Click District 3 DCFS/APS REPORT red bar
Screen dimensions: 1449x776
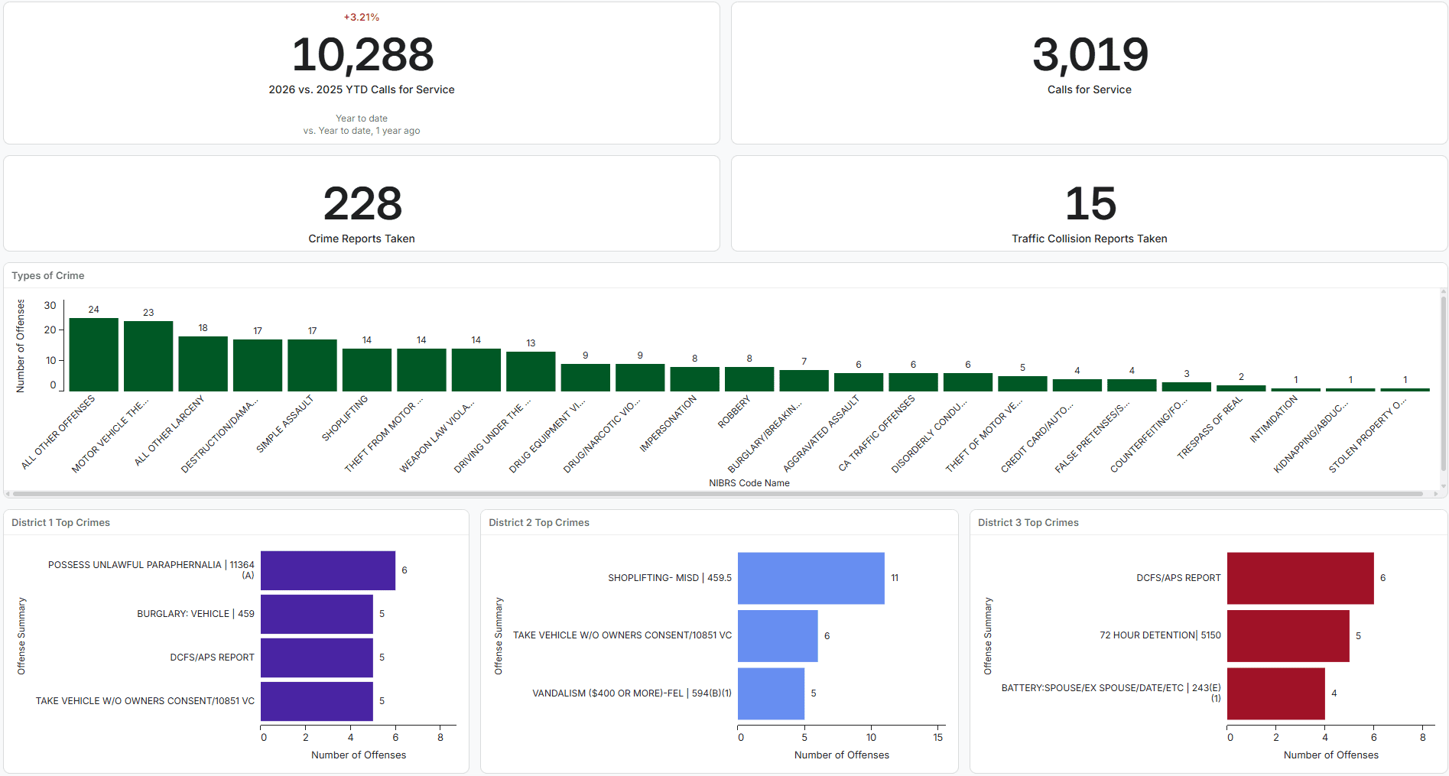[x=1300, y=578]
